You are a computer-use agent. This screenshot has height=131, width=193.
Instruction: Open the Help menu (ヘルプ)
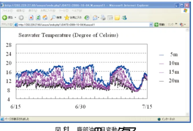click(x=77, y=11)
